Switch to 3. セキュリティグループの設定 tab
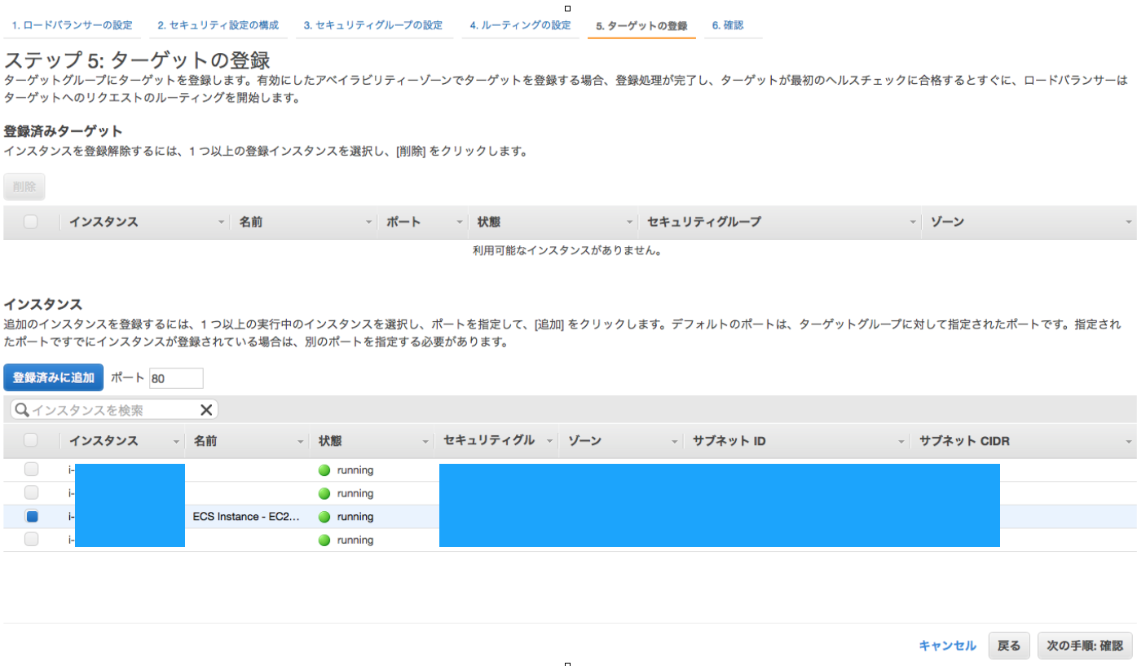 tap(373, 25)
